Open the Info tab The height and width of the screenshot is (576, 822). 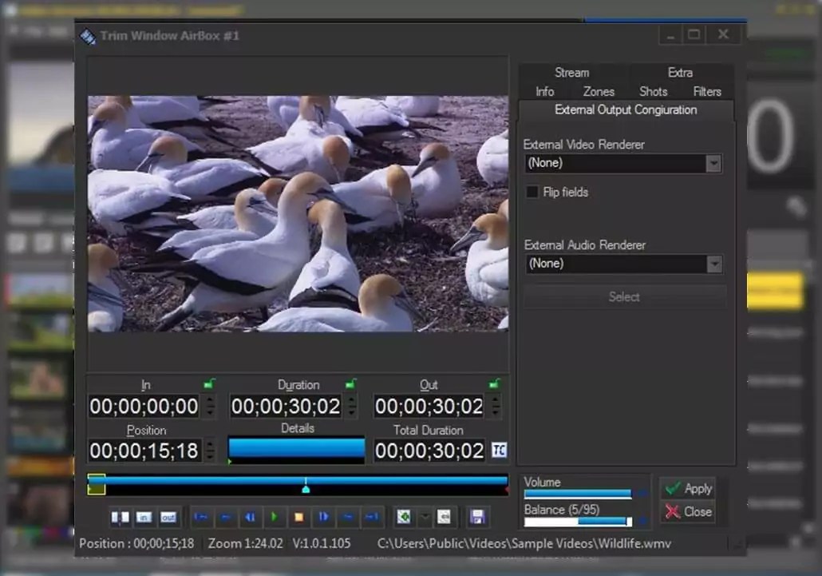(545, 92)
